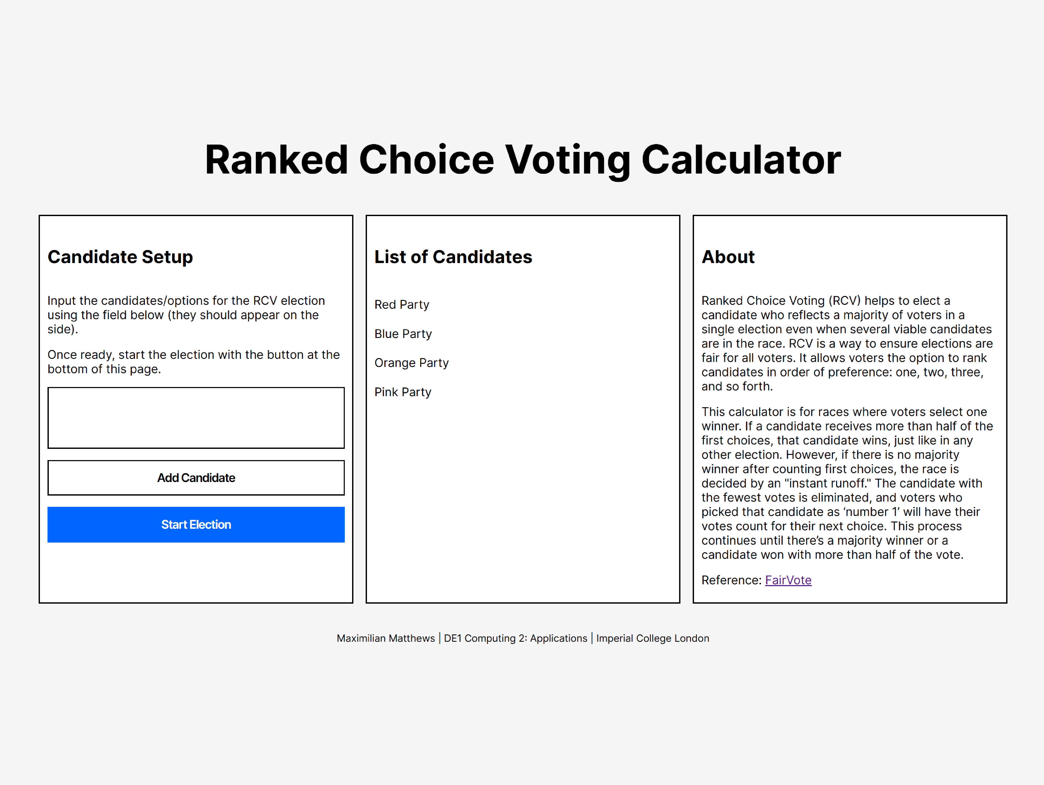This screenshot has height=785, width=1044.
Task: Select Blue Party in the candidate list
Action: pyautogui.click(x=403, y=334)
